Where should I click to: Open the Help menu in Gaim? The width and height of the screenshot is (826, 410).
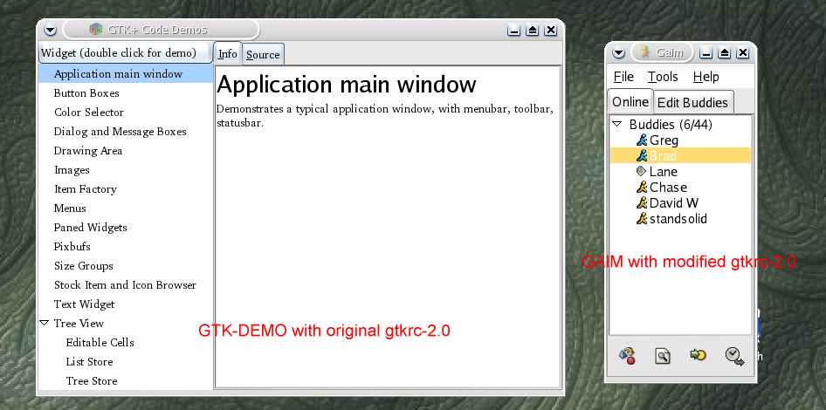(x=706, y=77)
